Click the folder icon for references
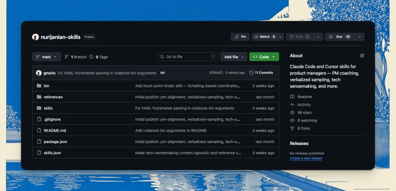Viewport: 396px width, 191px height. (x=39, y=97)
